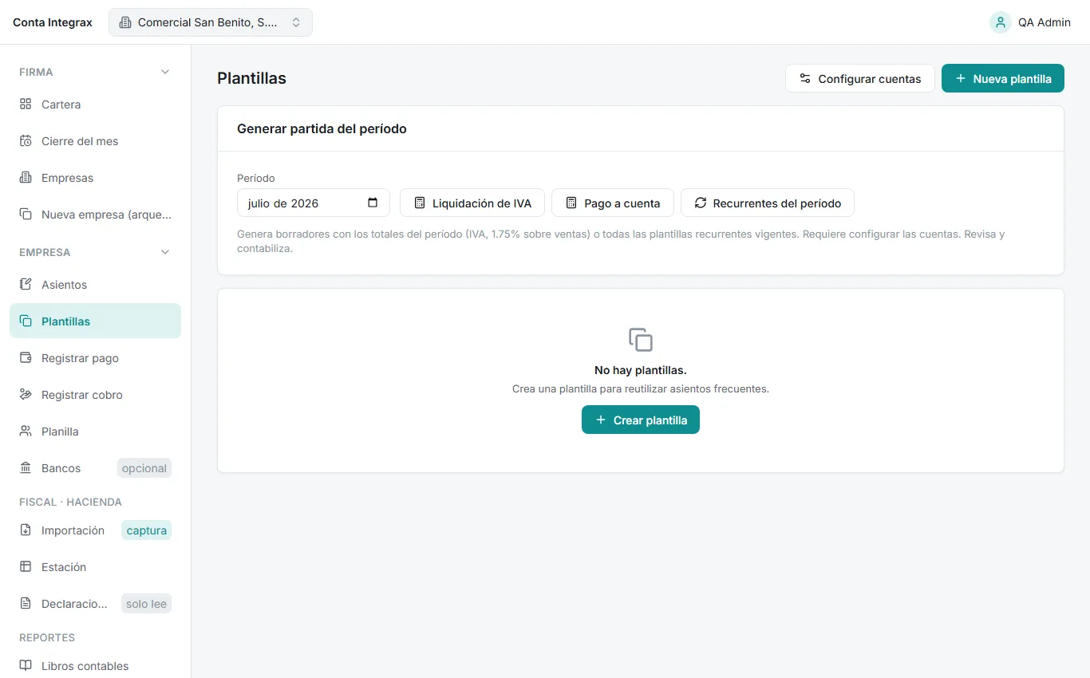Open the Planilla page
This screenshot has height=678, width=1090.
(96, 432)
